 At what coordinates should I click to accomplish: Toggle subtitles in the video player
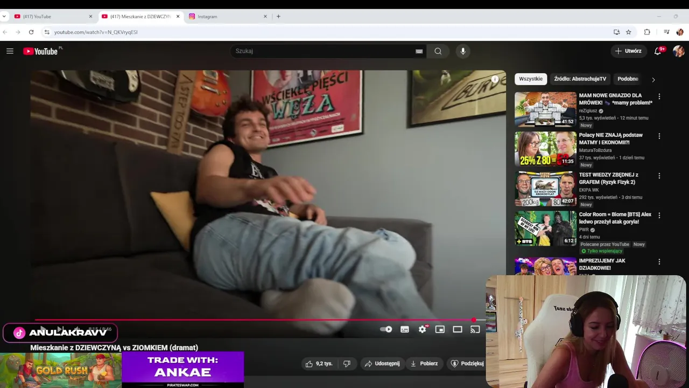click(x=405, y=329)
